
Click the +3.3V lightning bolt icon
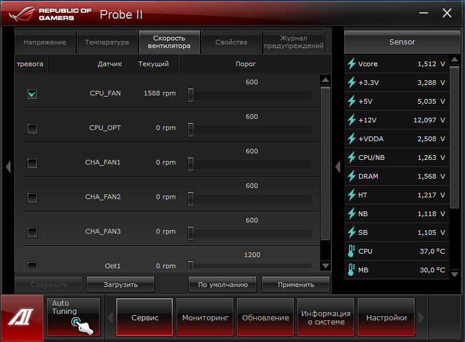pyautogui.click(x=352, y=83)
